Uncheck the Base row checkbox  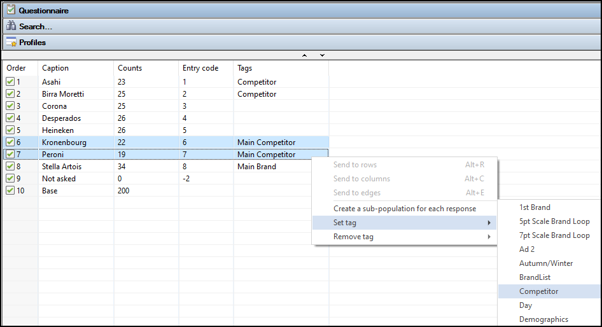click(10, 190)
